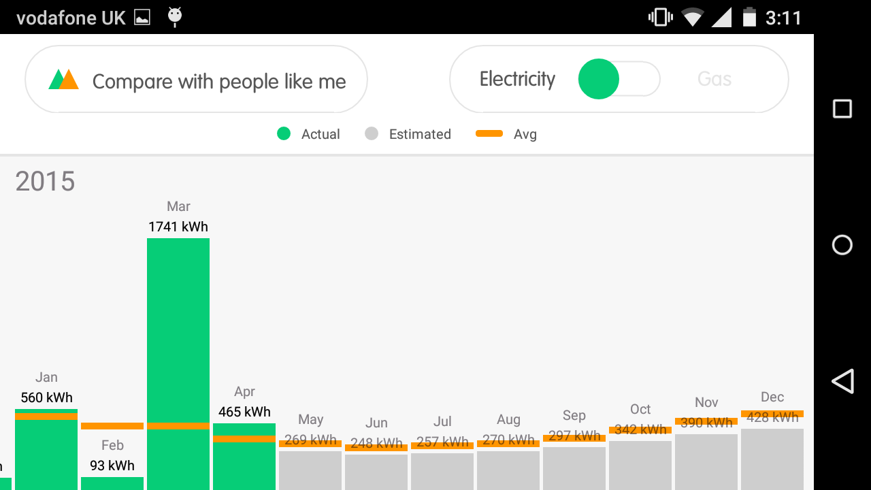Tap the Wi-Fi signal icon
The height and width of the screenshot is (490, 871).
(x=692, y=17)
